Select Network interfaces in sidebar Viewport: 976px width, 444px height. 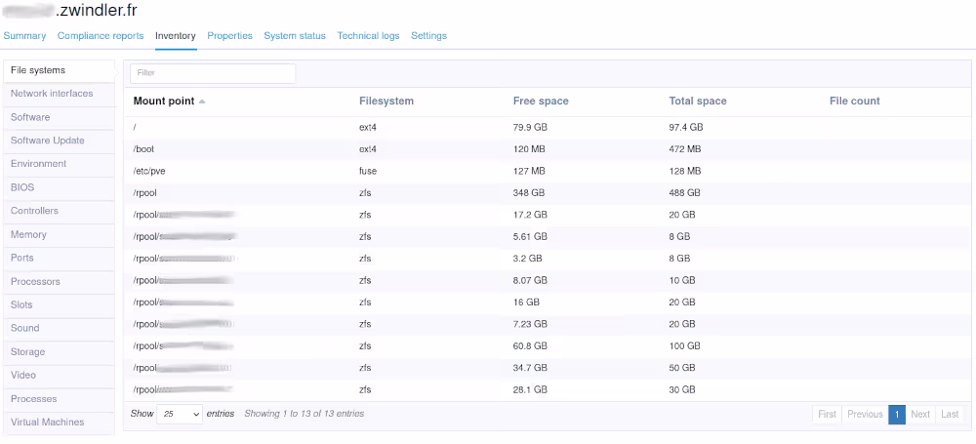pos(52,94)
